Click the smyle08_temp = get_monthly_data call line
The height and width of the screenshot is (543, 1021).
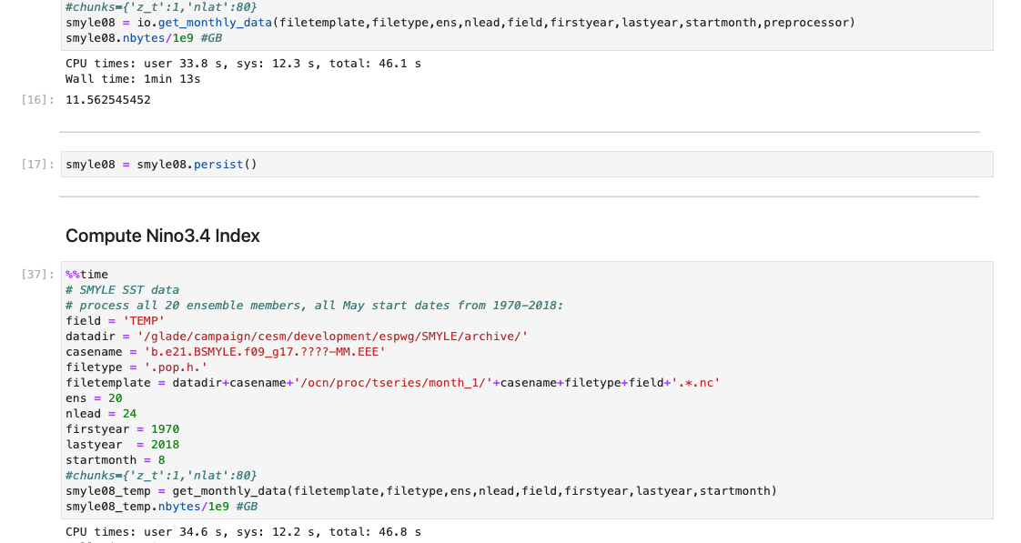(421, 491)
